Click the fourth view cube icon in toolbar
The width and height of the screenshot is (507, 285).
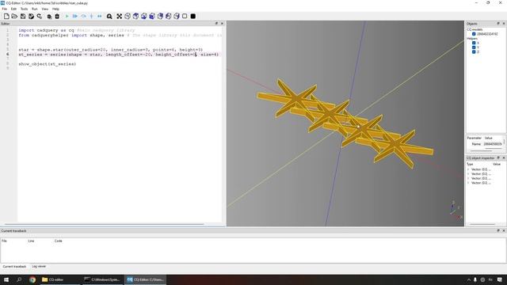pyautogui.click(x=152, y=16)
